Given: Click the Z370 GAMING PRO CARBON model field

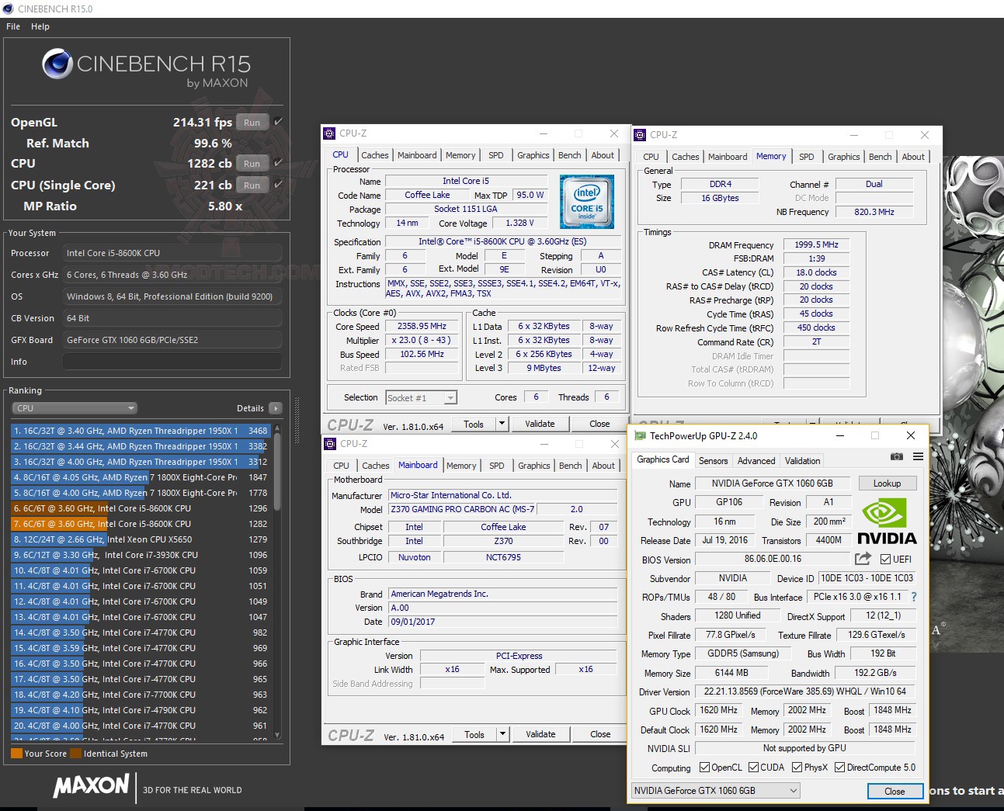Looking at the screenshot, I should (463, 509).
